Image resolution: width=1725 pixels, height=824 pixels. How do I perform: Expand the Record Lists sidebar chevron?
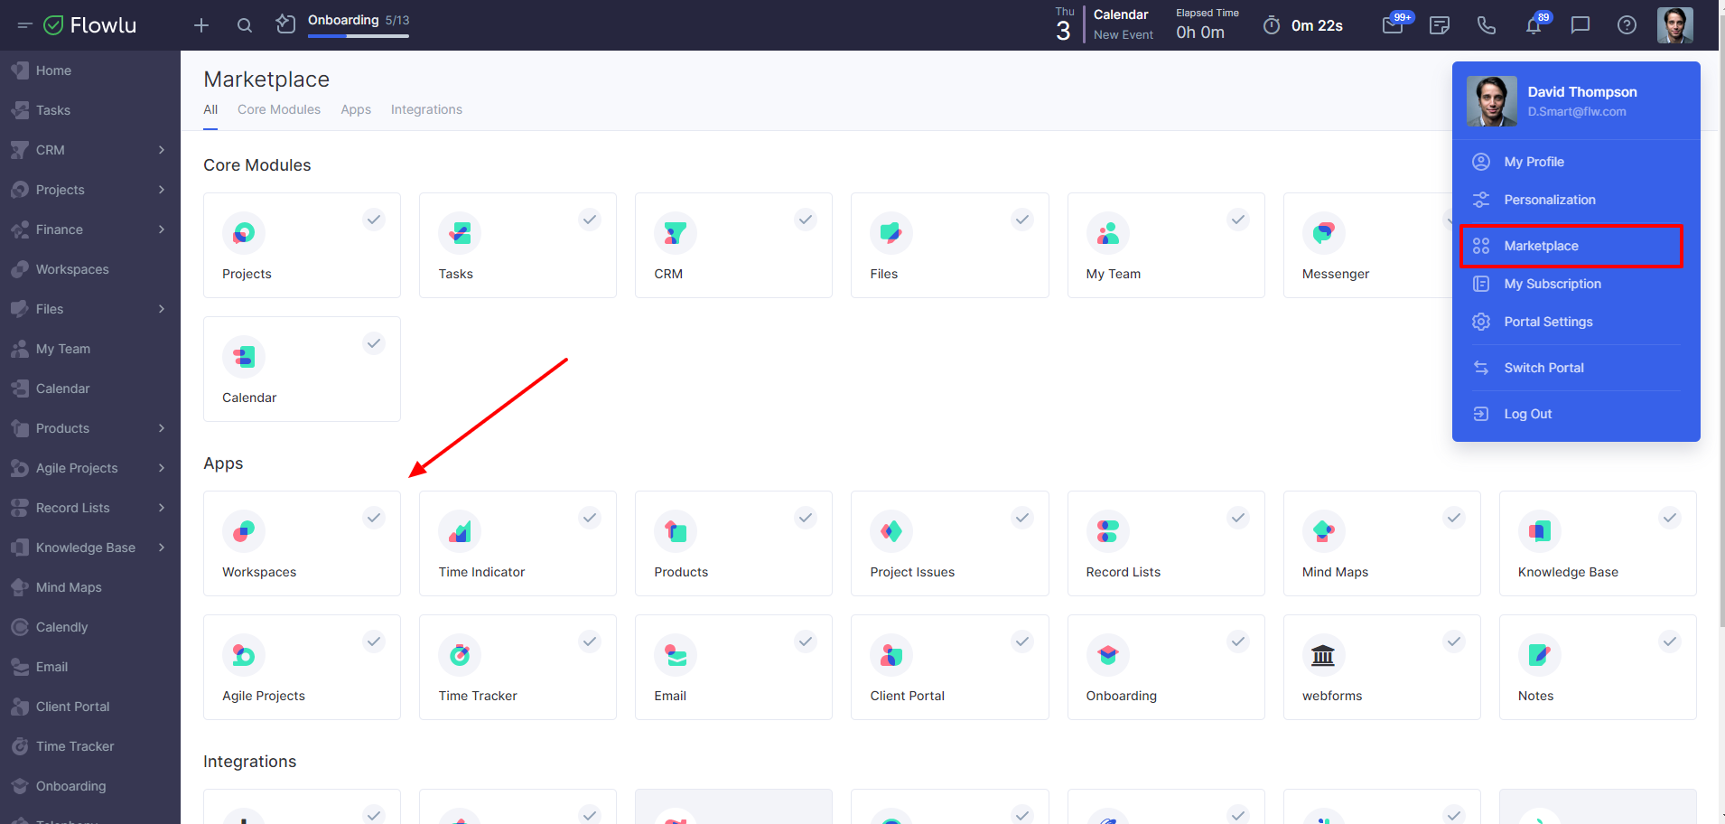pyautogui.click(x=162, y=508)
